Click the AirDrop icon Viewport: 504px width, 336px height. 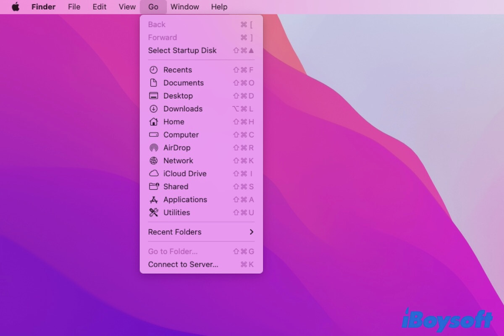154,148
